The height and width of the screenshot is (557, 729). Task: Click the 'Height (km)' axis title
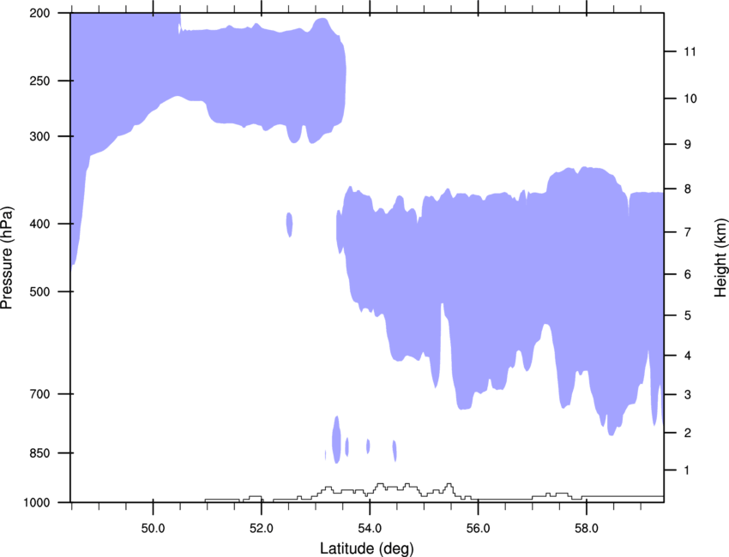click(x=720, y=258)
